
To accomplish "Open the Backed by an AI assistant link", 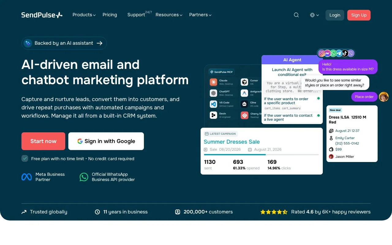I will pos(64,43).
